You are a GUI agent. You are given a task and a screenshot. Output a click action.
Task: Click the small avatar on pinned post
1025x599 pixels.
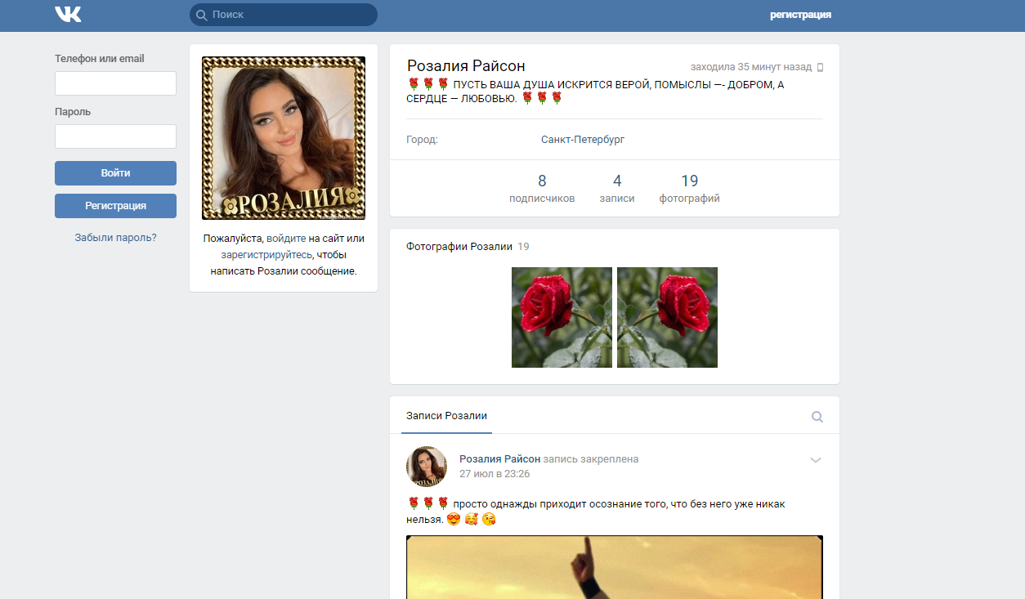[x=427, y=467]
